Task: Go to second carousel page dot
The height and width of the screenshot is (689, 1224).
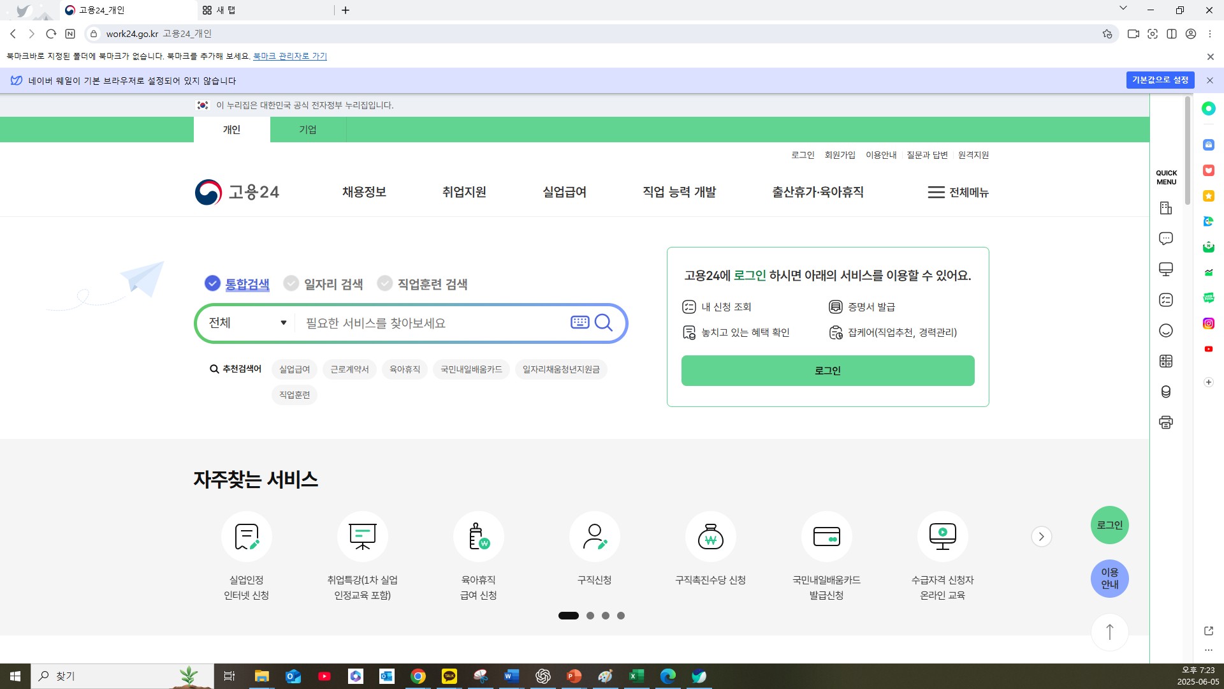Action: 590,616
